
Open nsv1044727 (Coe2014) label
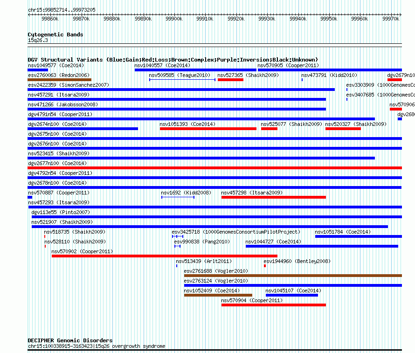click(x=273, y=242)
